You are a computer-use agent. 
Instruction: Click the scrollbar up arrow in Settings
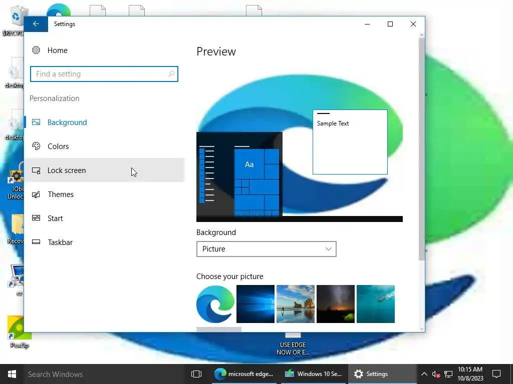(x=422, y=35)
